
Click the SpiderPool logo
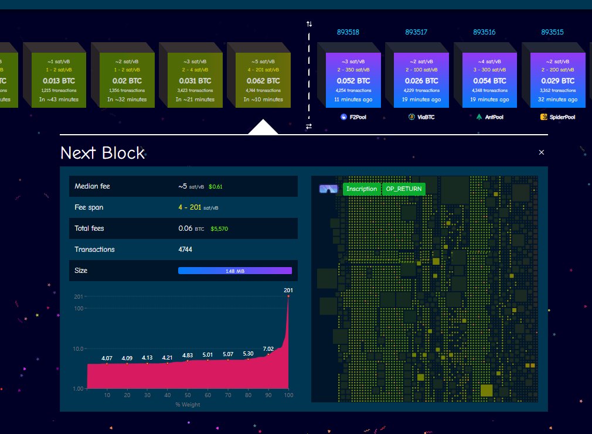[x=543, y=117]
